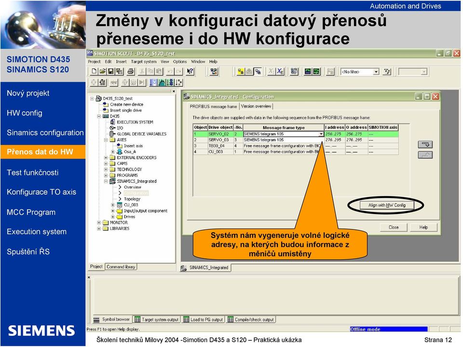Switch to Command library tab
The image size is (463, 347).
click(121, 267)
